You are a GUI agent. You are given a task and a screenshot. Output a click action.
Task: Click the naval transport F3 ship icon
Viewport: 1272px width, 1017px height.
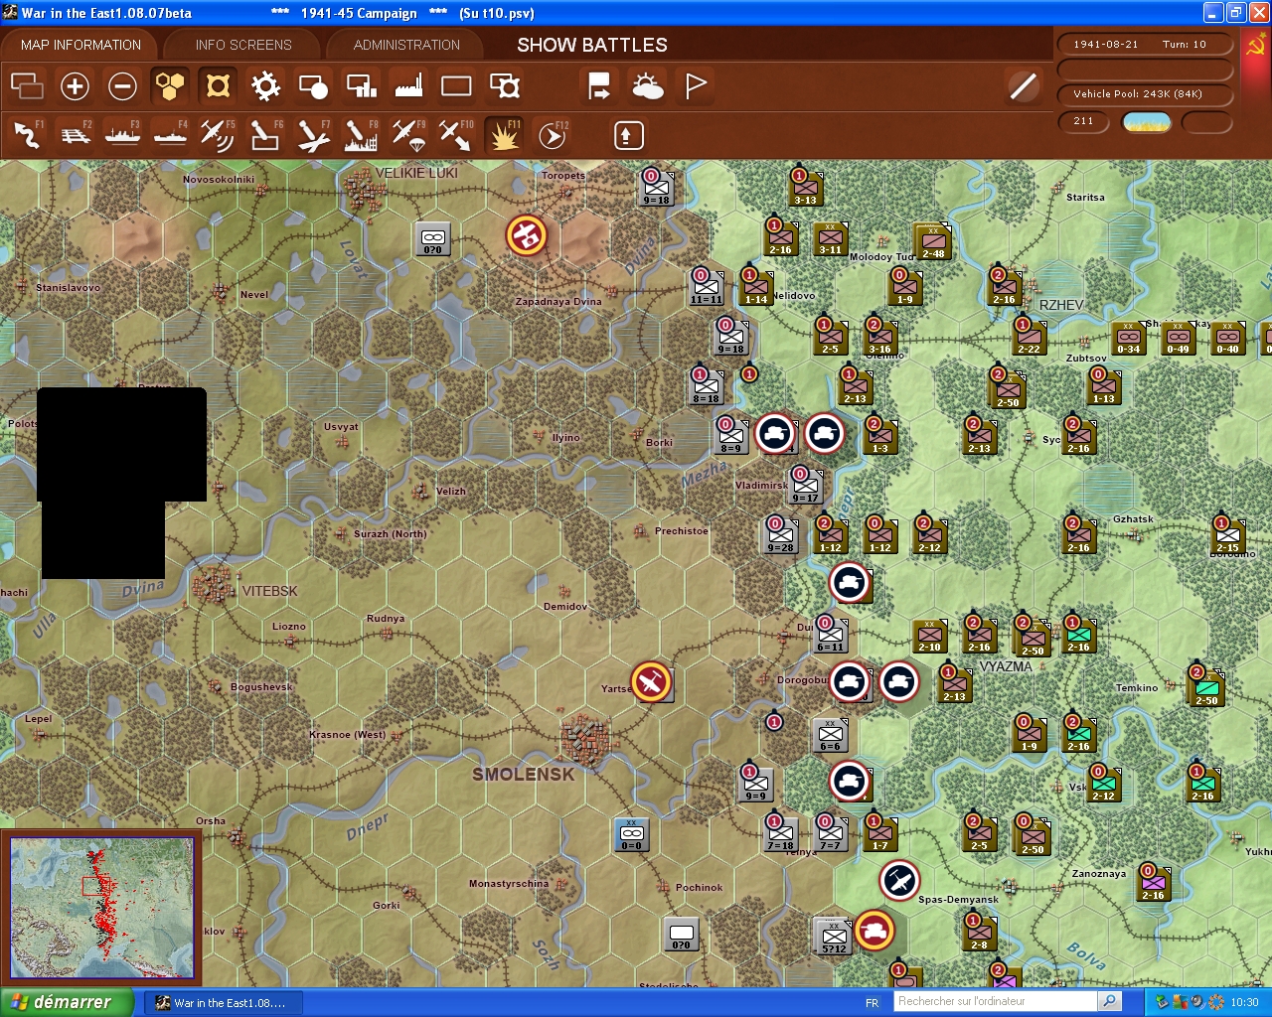click(122, 135)
